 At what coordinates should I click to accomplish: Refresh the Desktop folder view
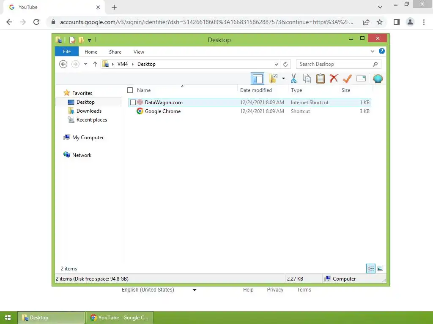click(285, 65)
